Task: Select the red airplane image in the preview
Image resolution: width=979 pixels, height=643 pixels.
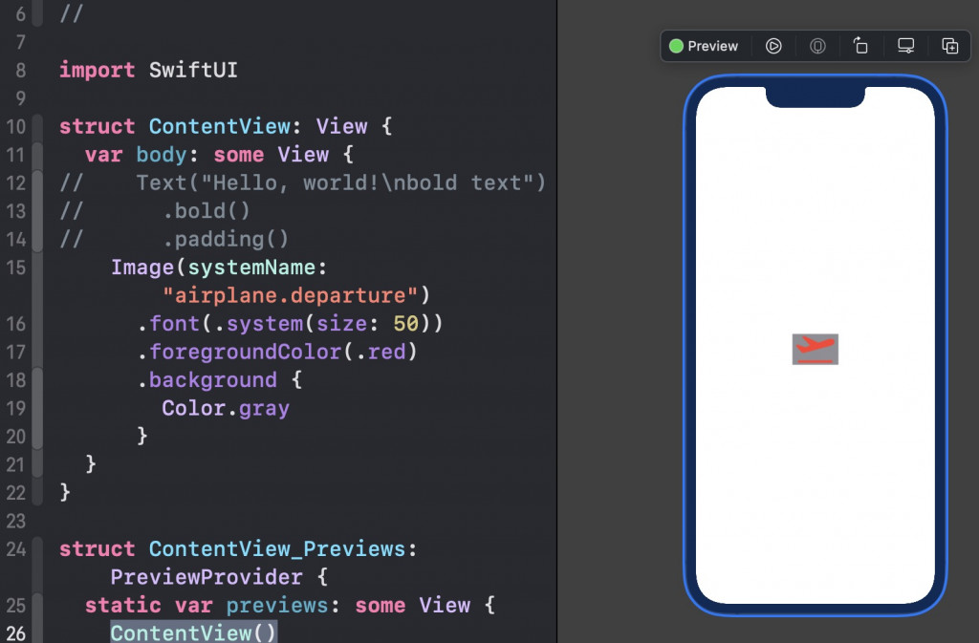Action: (815, 350)
